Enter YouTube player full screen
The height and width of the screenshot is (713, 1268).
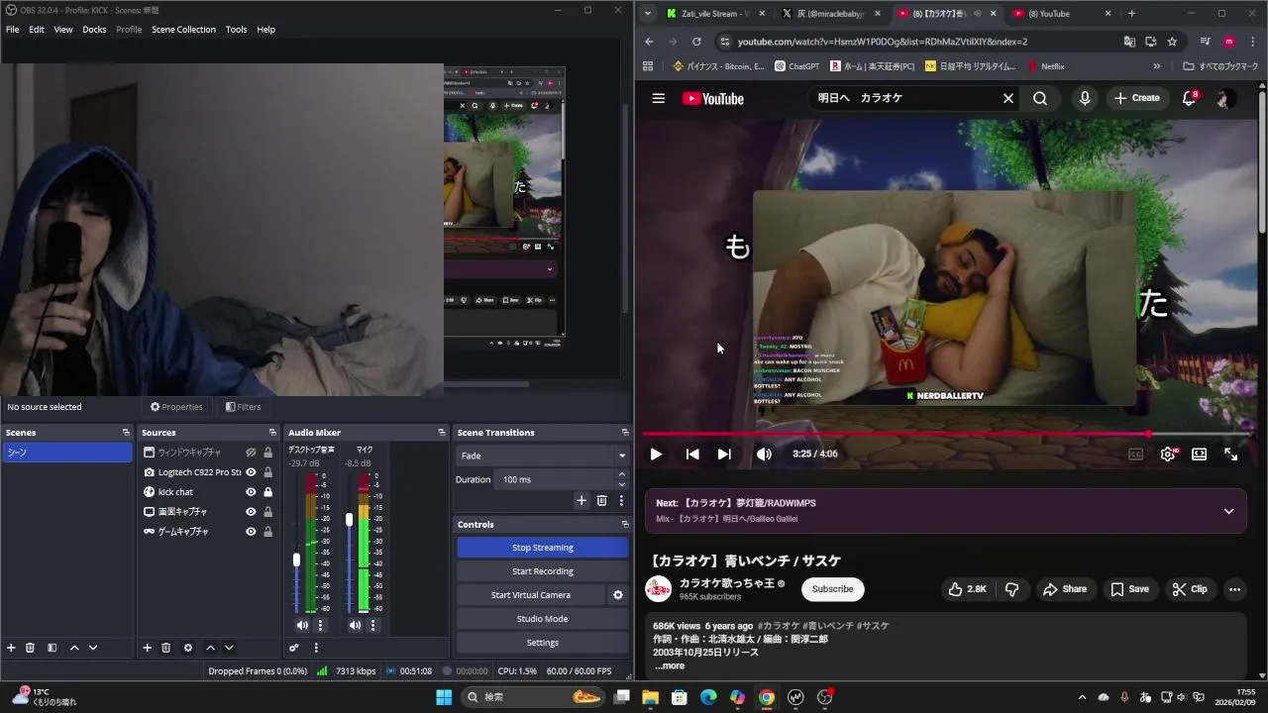click(x=1230, y=454)
